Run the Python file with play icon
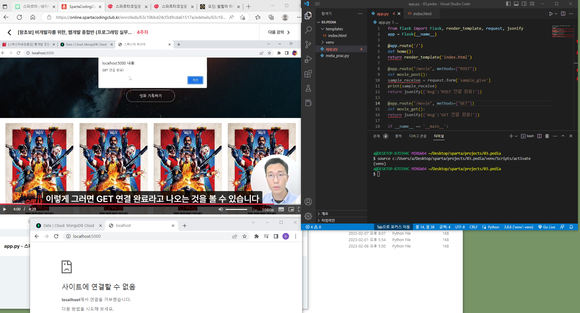 [551, 14]
